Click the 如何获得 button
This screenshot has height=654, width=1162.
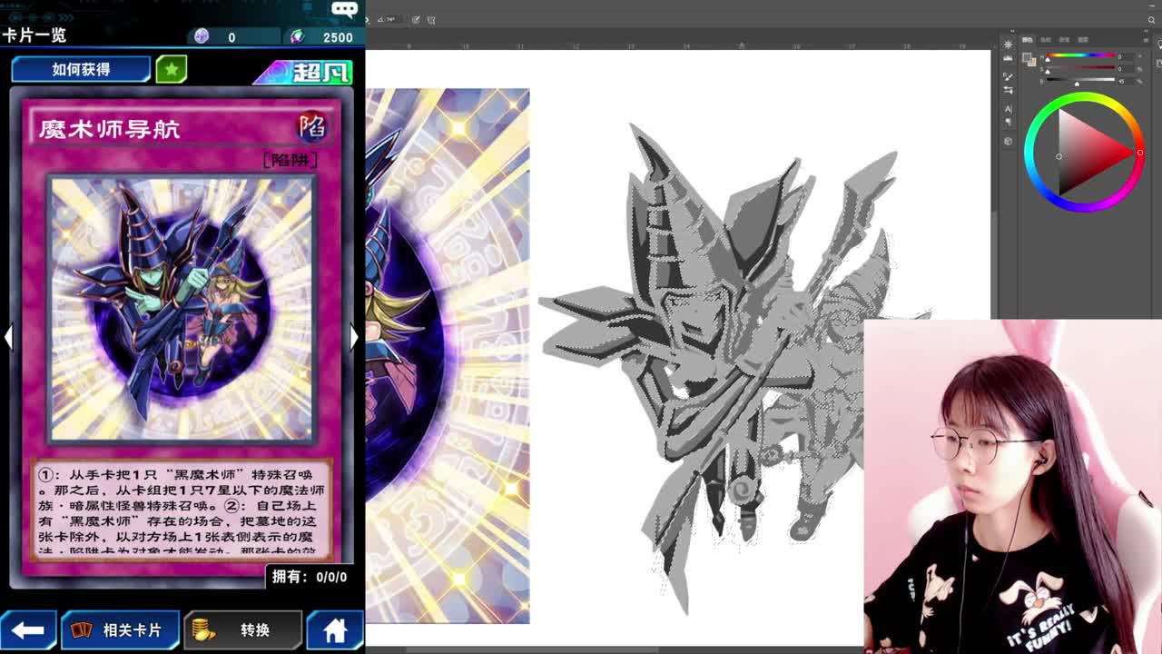(81, 69)
